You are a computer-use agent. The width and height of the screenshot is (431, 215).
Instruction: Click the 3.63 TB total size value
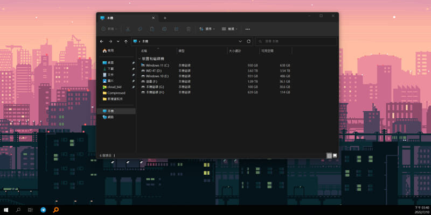tap(253, 71)
